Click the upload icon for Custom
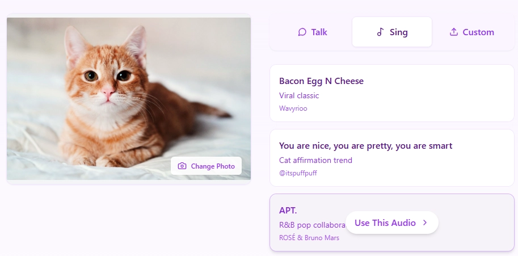The image size is (518, 256). pos(454,32)
